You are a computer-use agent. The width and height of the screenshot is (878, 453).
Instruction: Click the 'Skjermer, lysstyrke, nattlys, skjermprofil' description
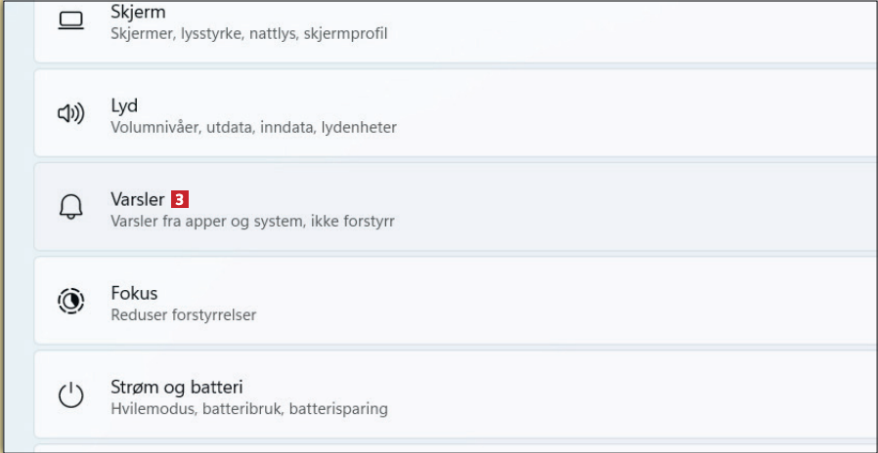(249, 34)
